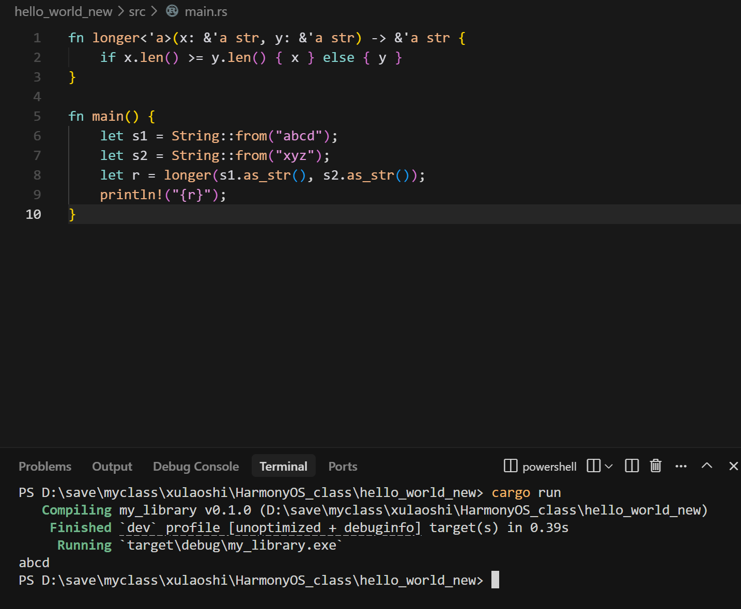This screenshot has width=741, height=609.
Task: Click the 'abcd' program output in terminal
Action: point(34,563)
